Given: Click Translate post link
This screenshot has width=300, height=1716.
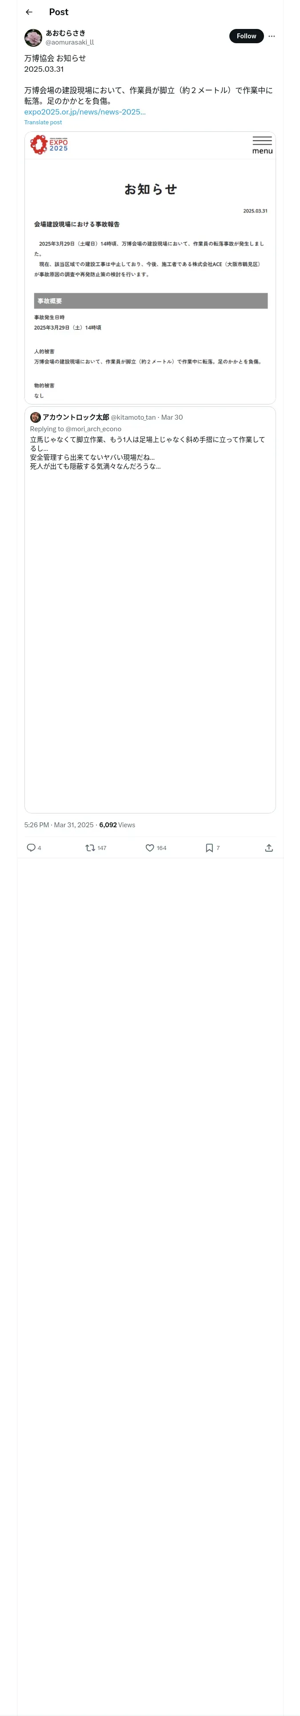Looking at the screenshot, I should [43, 123].
